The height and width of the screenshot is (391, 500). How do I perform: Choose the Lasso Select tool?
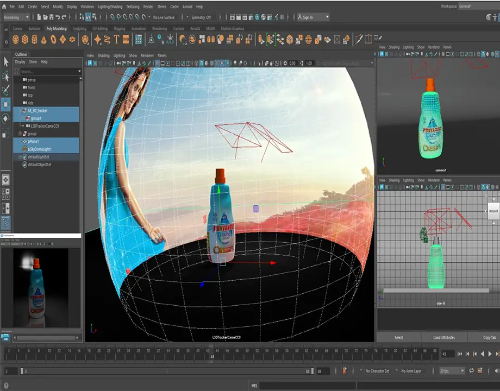6,75
